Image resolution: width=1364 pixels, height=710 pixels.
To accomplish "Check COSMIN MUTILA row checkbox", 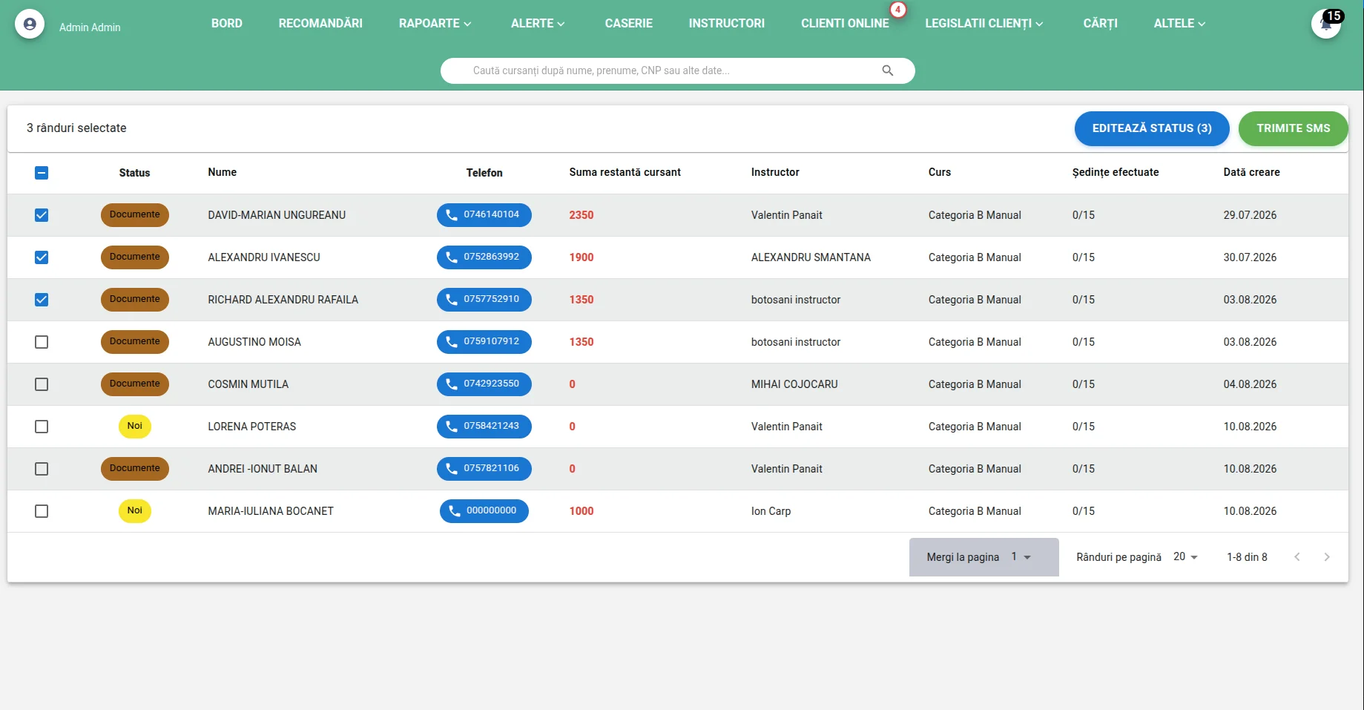I will pos(42,384).
